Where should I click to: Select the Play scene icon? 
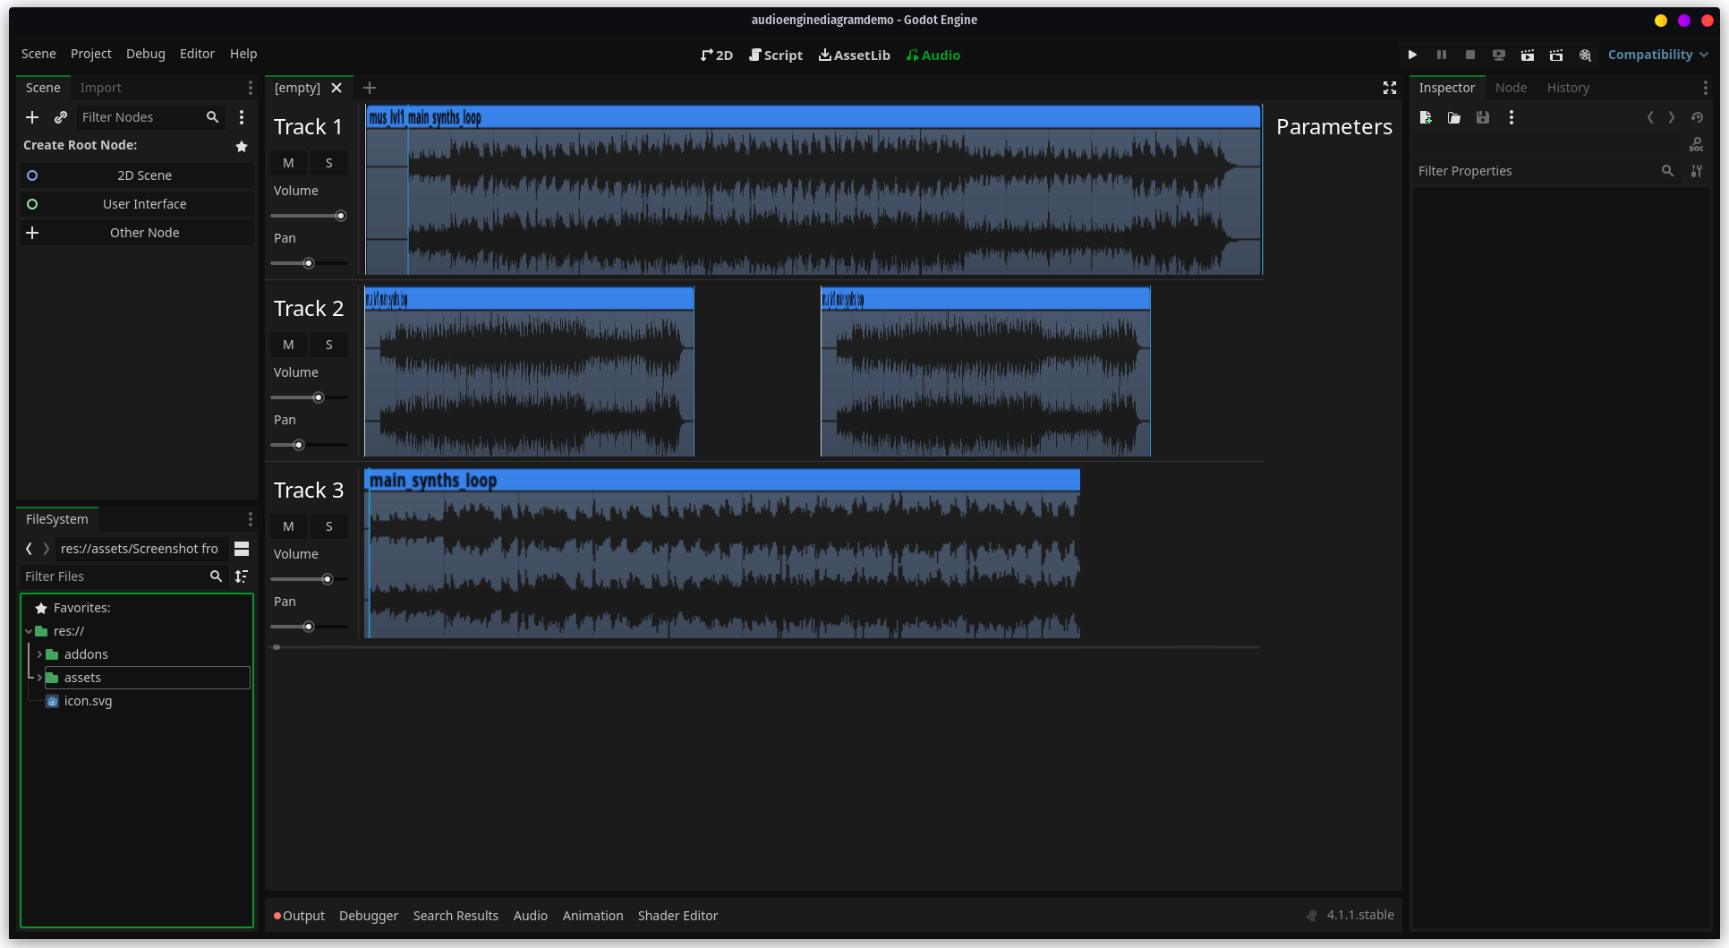(1413, 55)
